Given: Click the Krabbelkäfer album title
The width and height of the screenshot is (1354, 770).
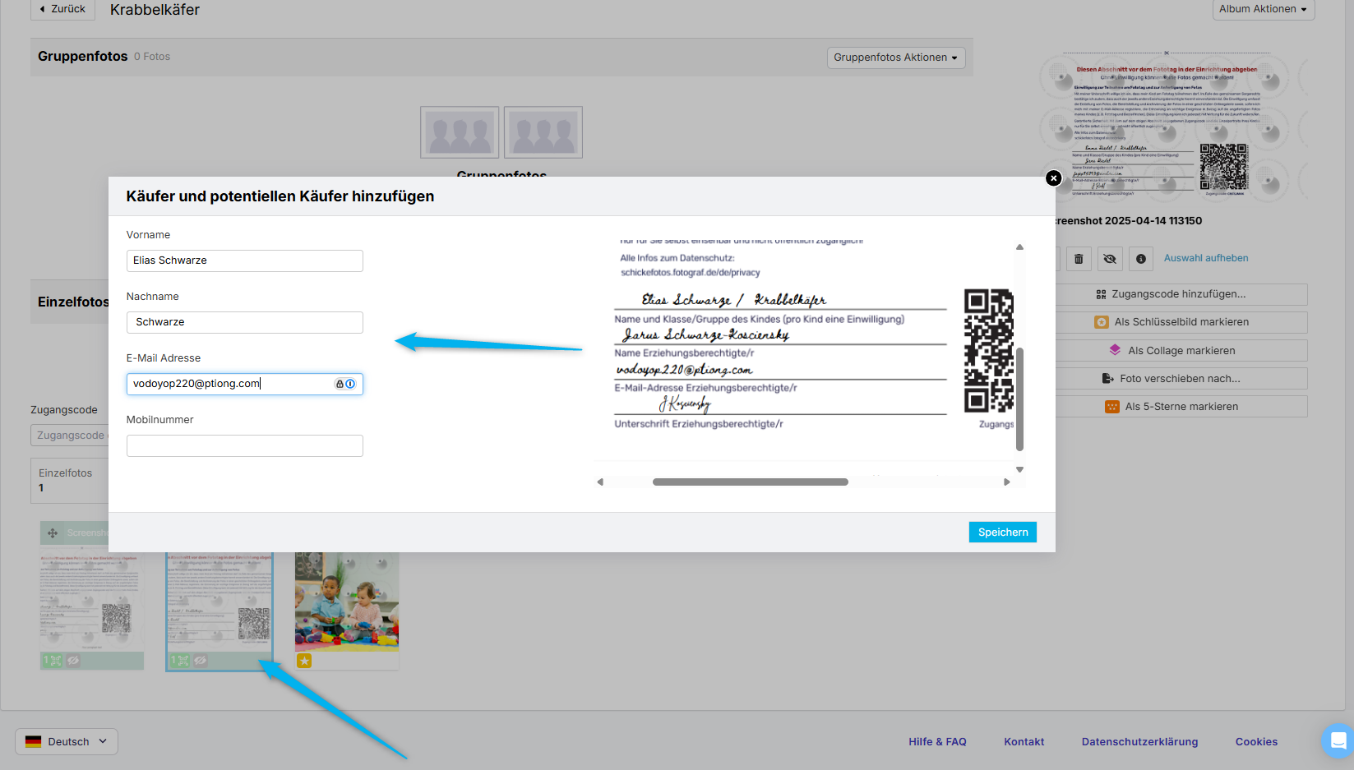Looking at the screenshot, I should click(x=155, y=10).
